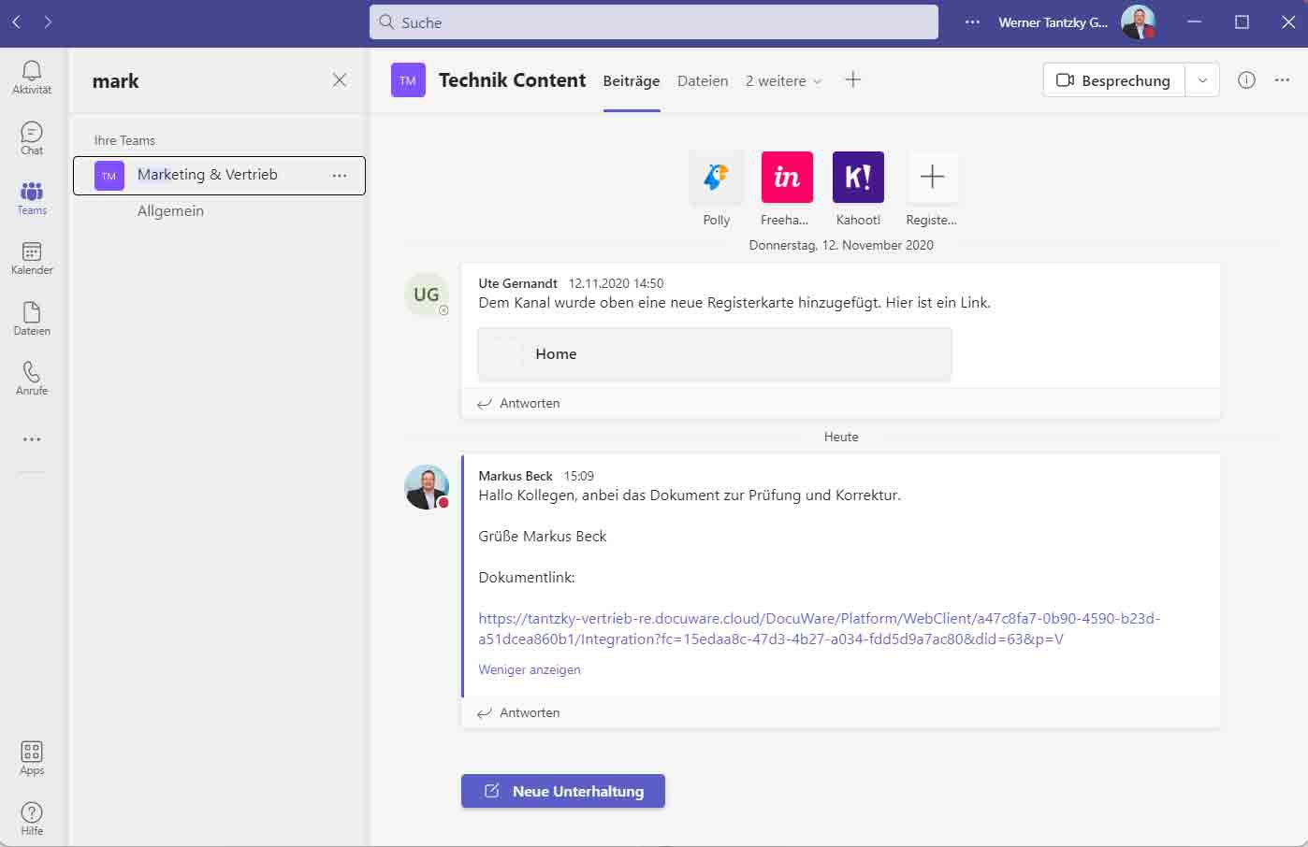This screenshot has height=847, width=1308.
Task: Add a new tab with plus icon
Action: 852,79
